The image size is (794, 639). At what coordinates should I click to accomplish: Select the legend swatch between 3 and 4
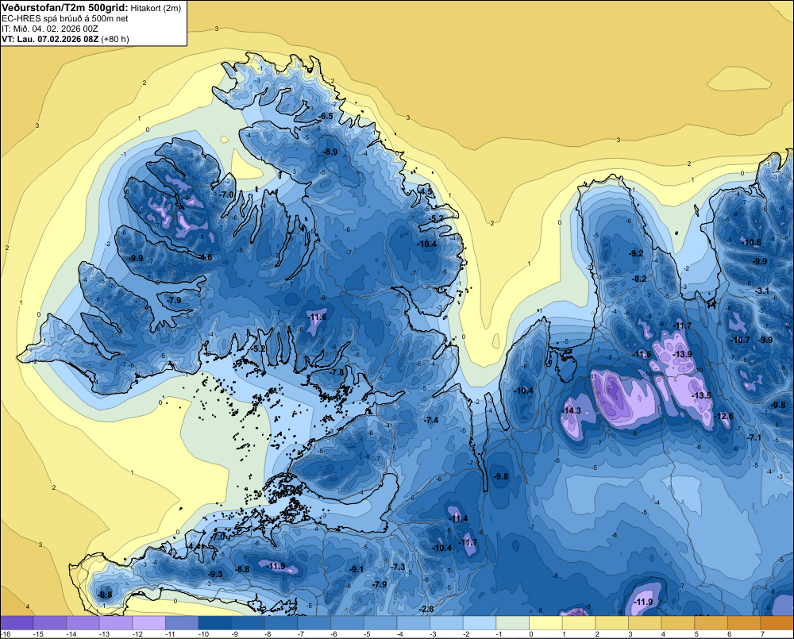(645, 623)
